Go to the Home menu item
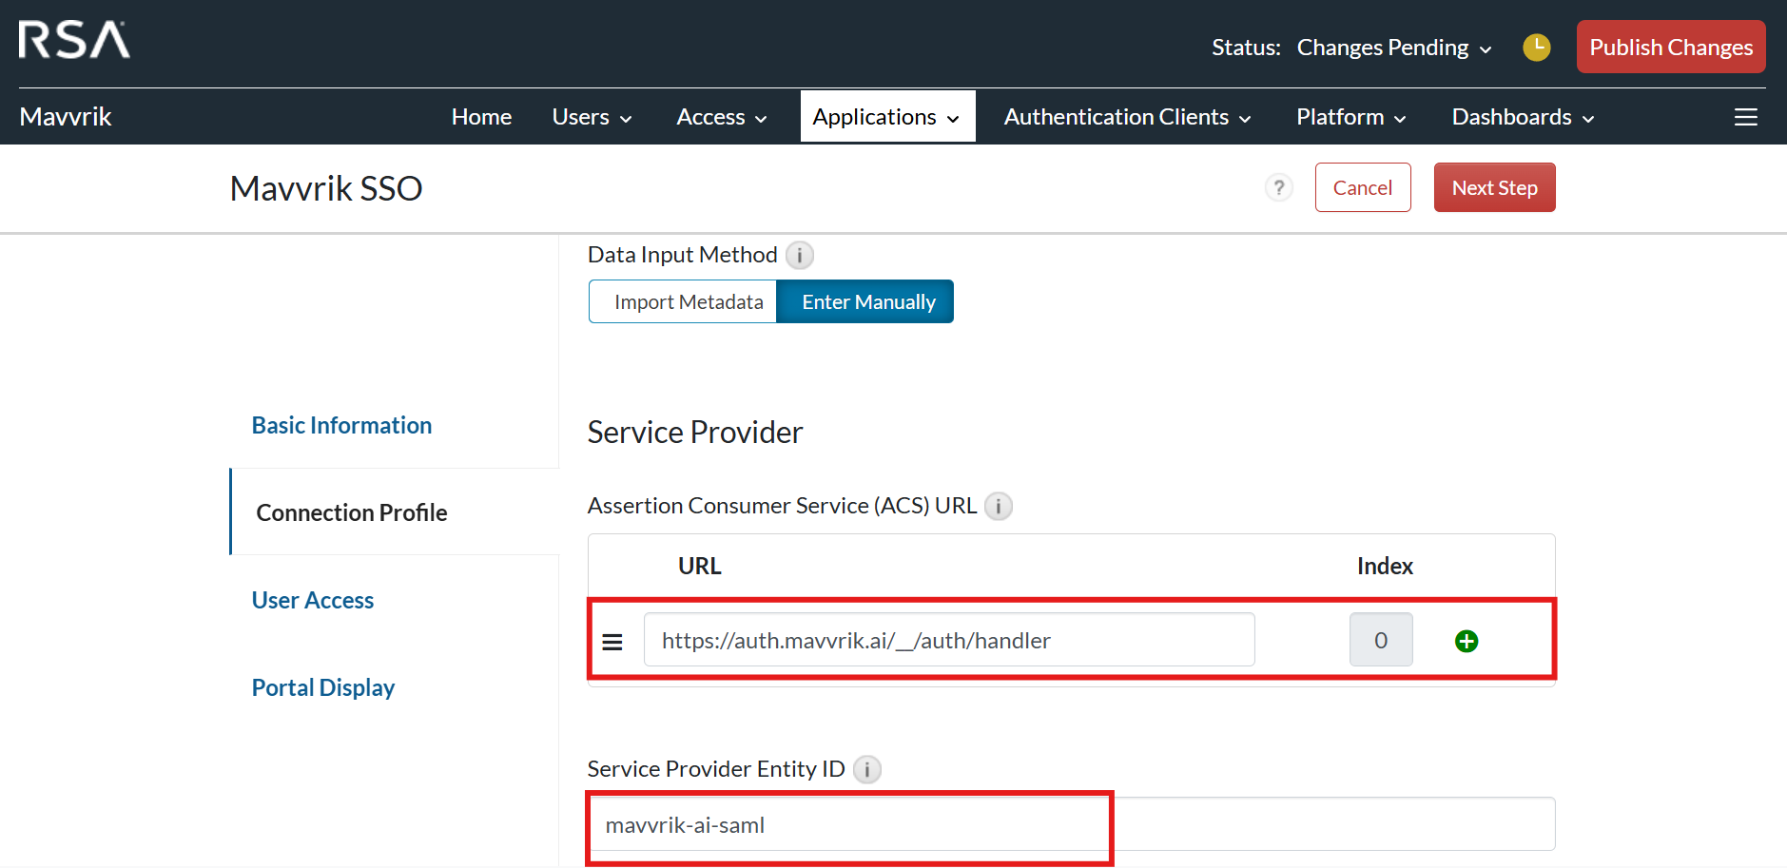The image size is (1787, 868). (x=481, y=117)
